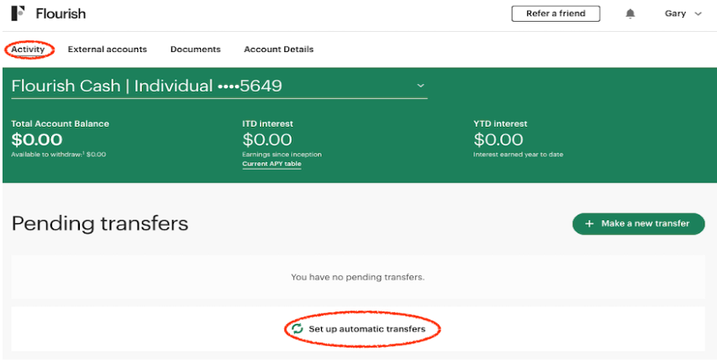Open the Account Details tab

(279, 50)
